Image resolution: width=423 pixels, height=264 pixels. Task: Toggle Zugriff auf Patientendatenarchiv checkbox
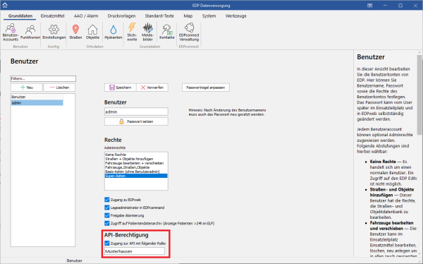(107, 223)
